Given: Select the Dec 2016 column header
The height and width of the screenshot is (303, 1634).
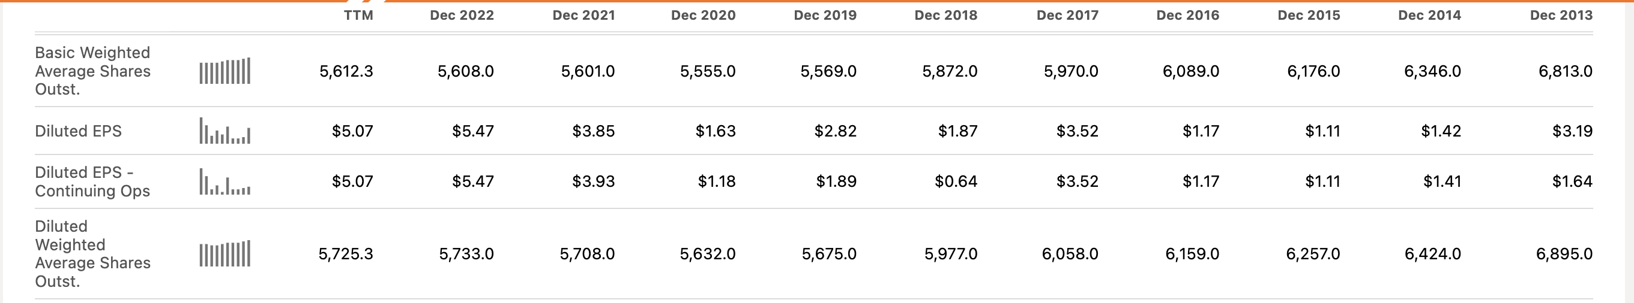Looking at the screenshot, I should tap(1187, 15).
